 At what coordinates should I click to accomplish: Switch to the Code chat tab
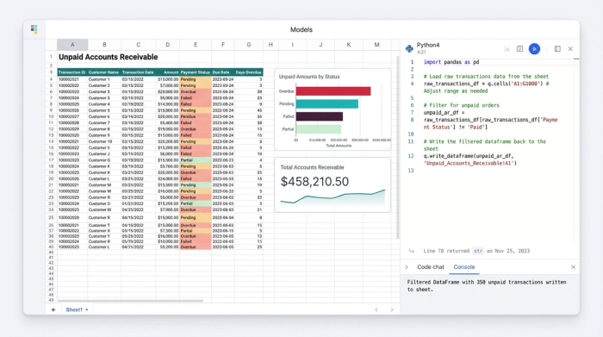click(x=431, y=267)
